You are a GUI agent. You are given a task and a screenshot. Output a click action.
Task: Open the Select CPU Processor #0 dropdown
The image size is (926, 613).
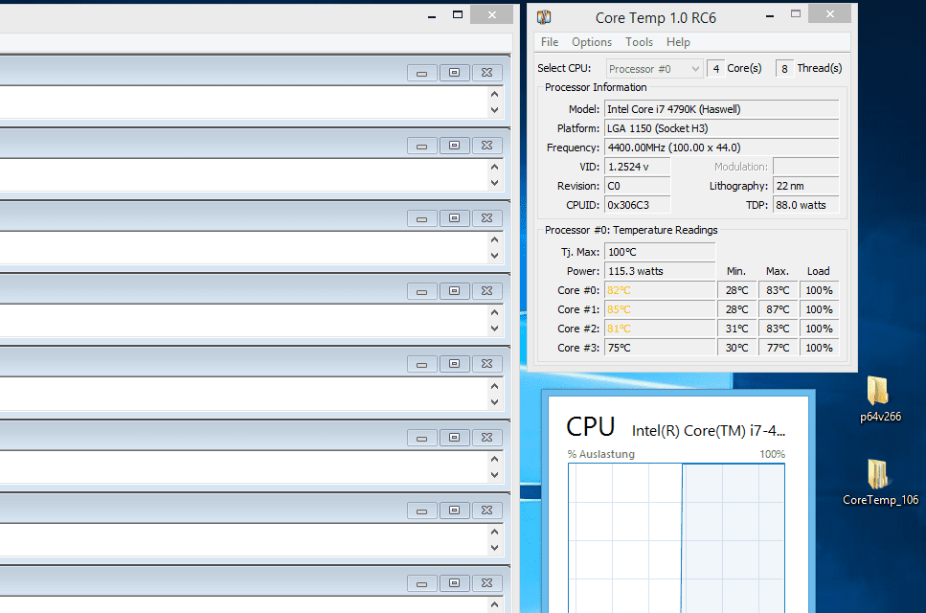(x=654, y=69)
